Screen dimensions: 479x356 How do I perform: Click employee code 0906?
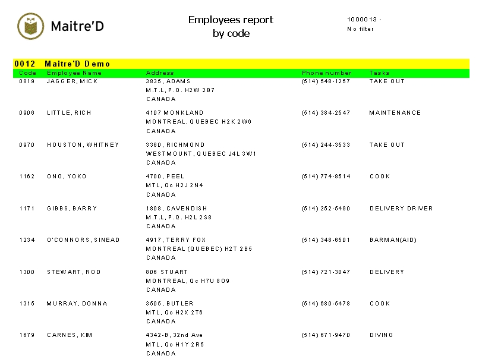27,113
